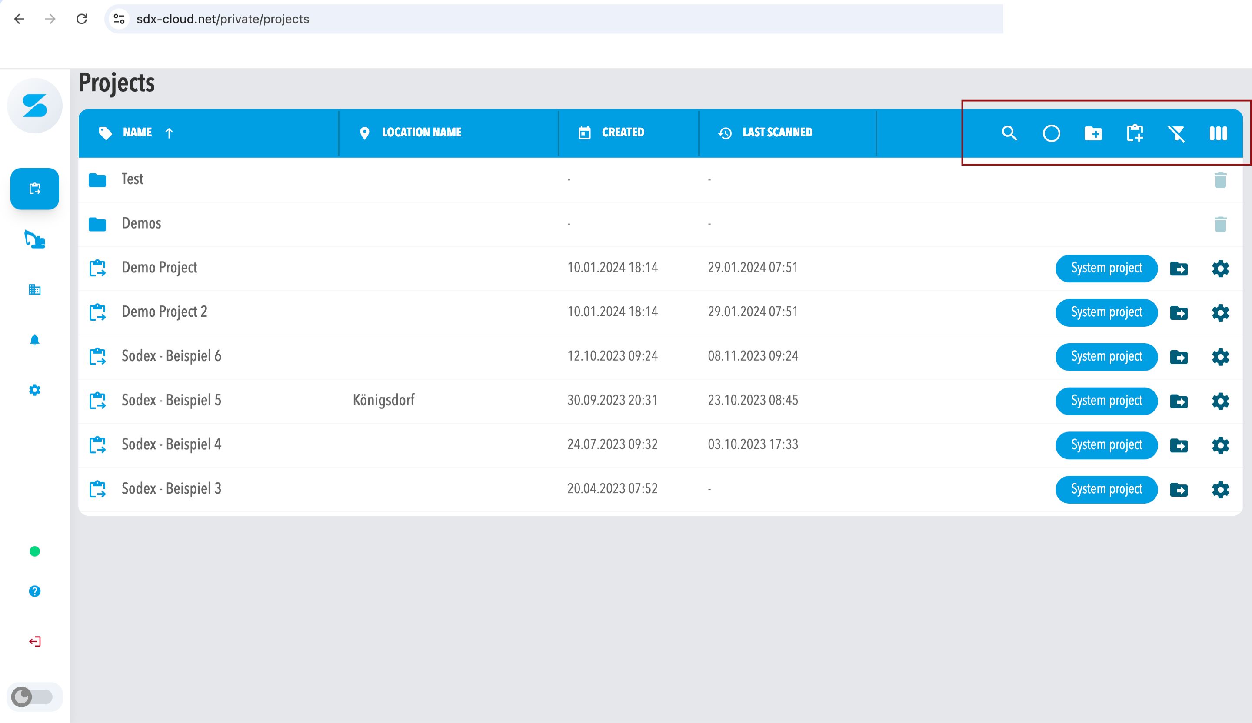Click the add new folder icon

1093,133
